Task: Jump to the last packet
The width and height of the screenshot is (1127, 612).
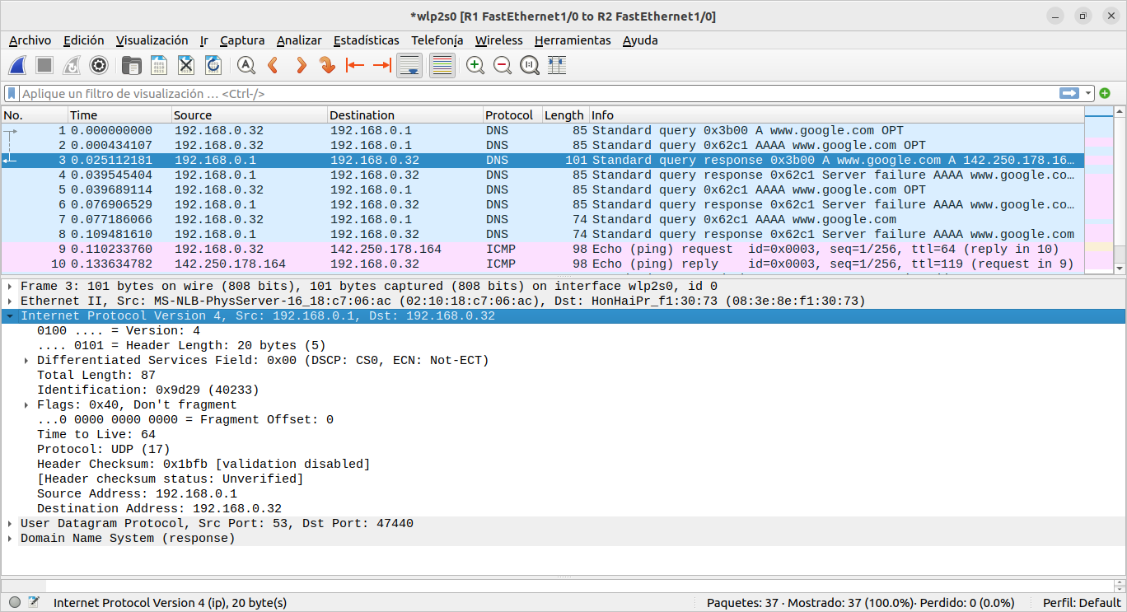Action: coord(382,65)
